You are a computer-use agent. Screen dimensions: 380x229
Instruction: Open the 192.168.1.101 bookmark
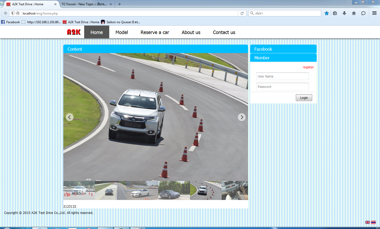(41, 22)
